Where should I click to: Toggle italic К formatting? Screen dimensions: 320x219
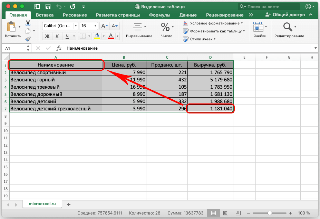(57, 36)
